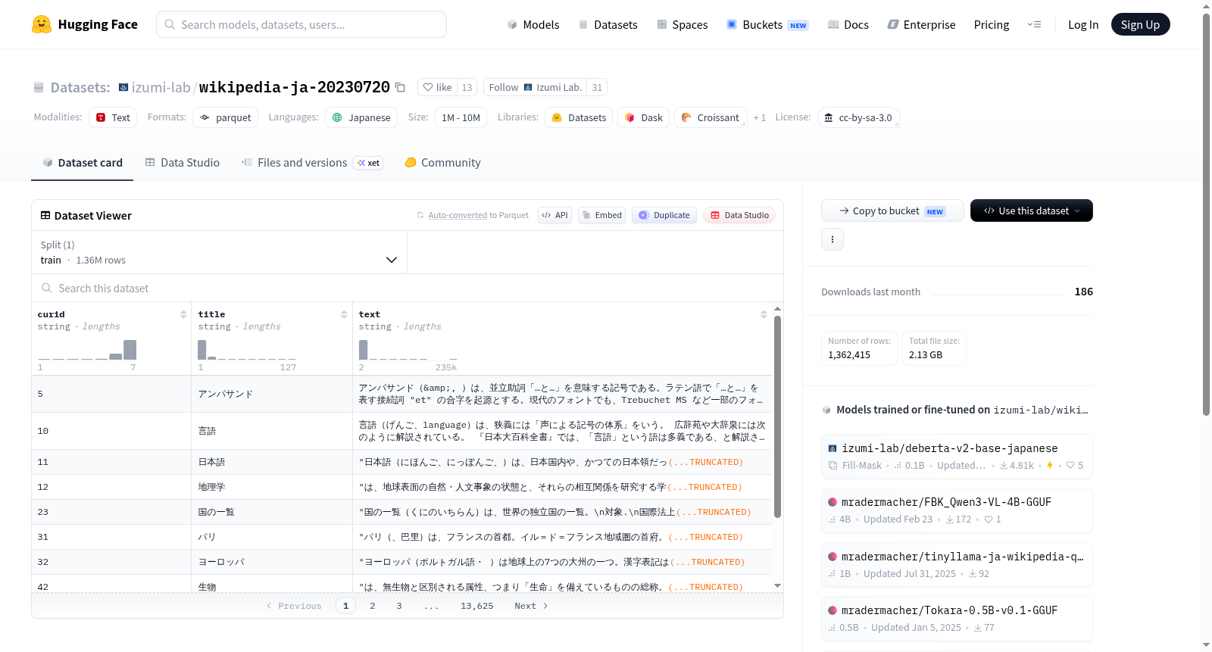Like the dataset with the heart button

tap(438, 88)
